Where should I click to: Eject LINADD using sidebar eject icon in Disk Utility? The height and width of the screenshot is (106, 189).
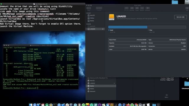click(x=103, y=29)
